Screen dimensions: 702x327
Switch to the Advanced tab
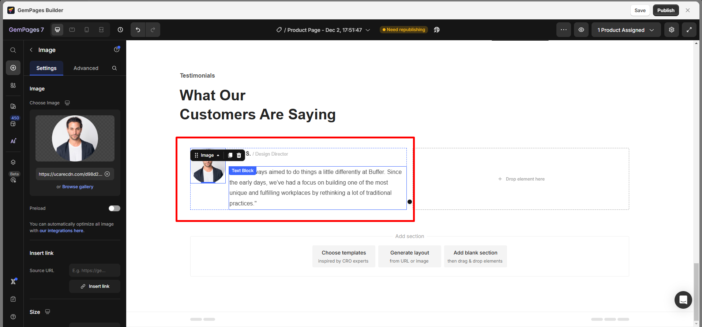[86, 68]
